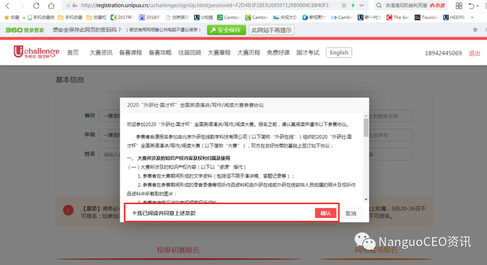Click the red 热搜 hot search label
The width and height of the screenshot is (487, 265).
click(438, 5)
